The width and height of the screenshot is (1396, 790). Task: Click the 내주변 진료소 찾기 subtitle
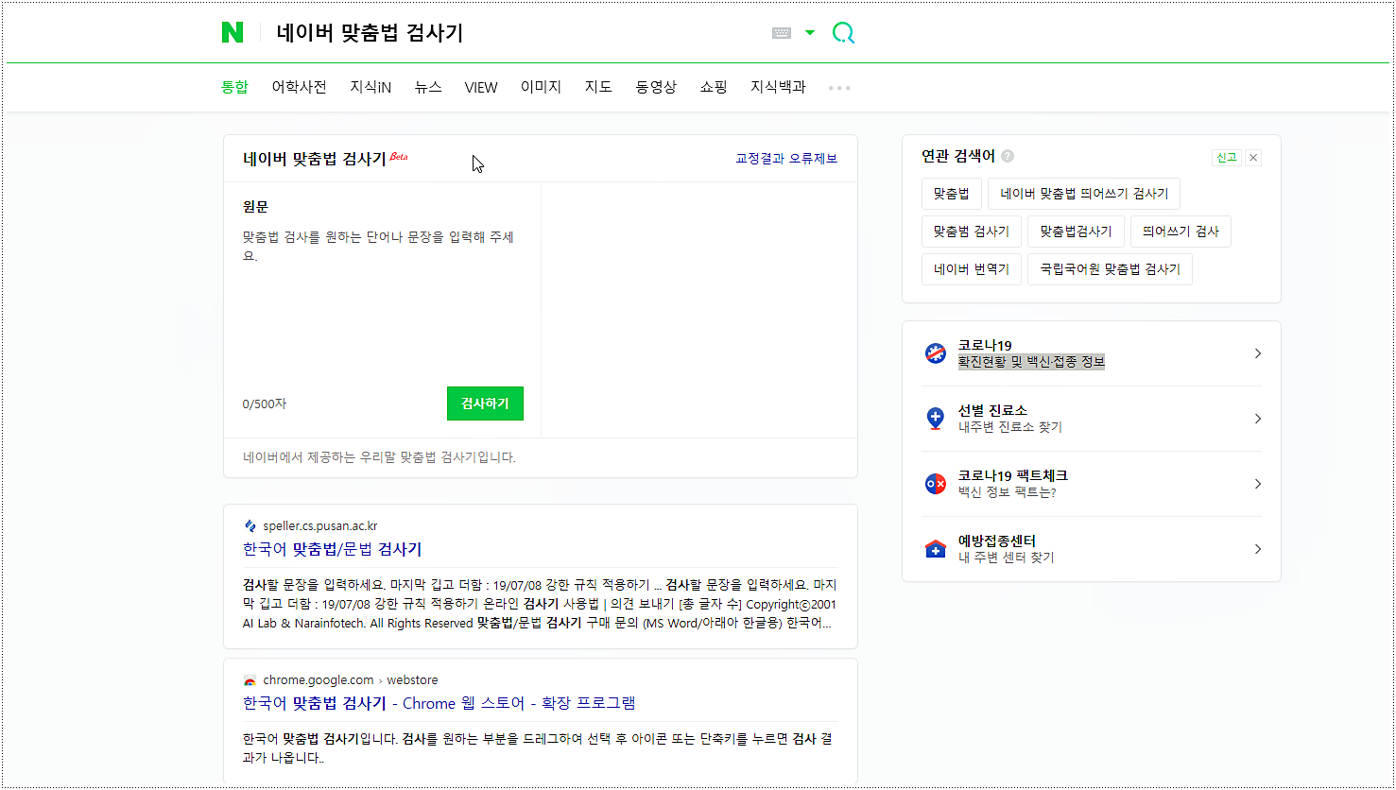click(x=1010, y=427)
